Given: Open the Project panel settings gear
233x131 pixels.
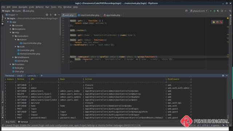Looking at the screenshot, I should (x=55, y=15).
